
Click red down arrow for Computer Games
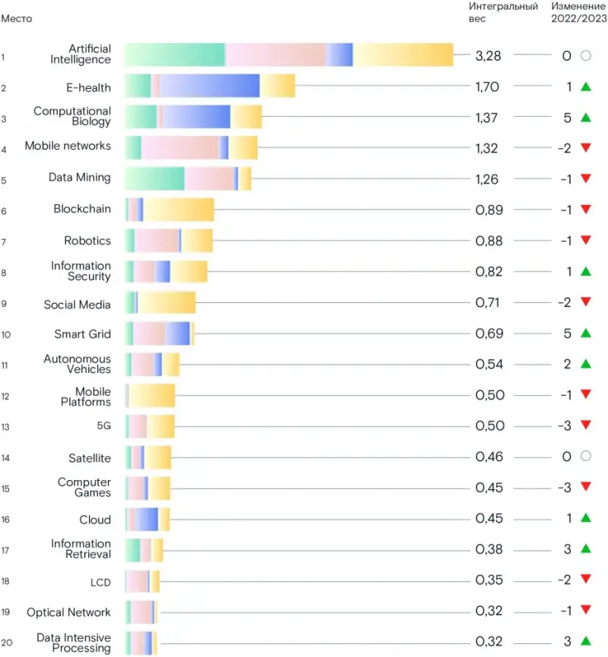coord(586,486)
